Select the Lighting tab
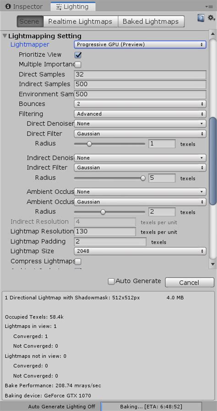The image size is (217, 411). click(73, 6)
